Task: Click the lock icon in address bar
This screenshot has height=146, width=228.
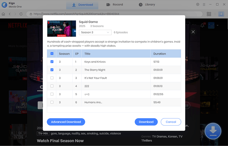Action: [x=31, y=14]
